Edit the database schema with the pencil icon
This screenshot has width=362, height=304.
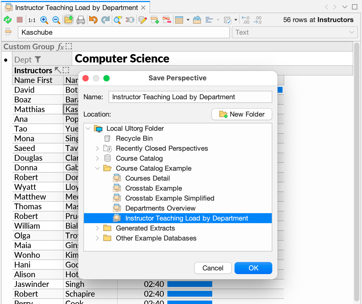143,20
